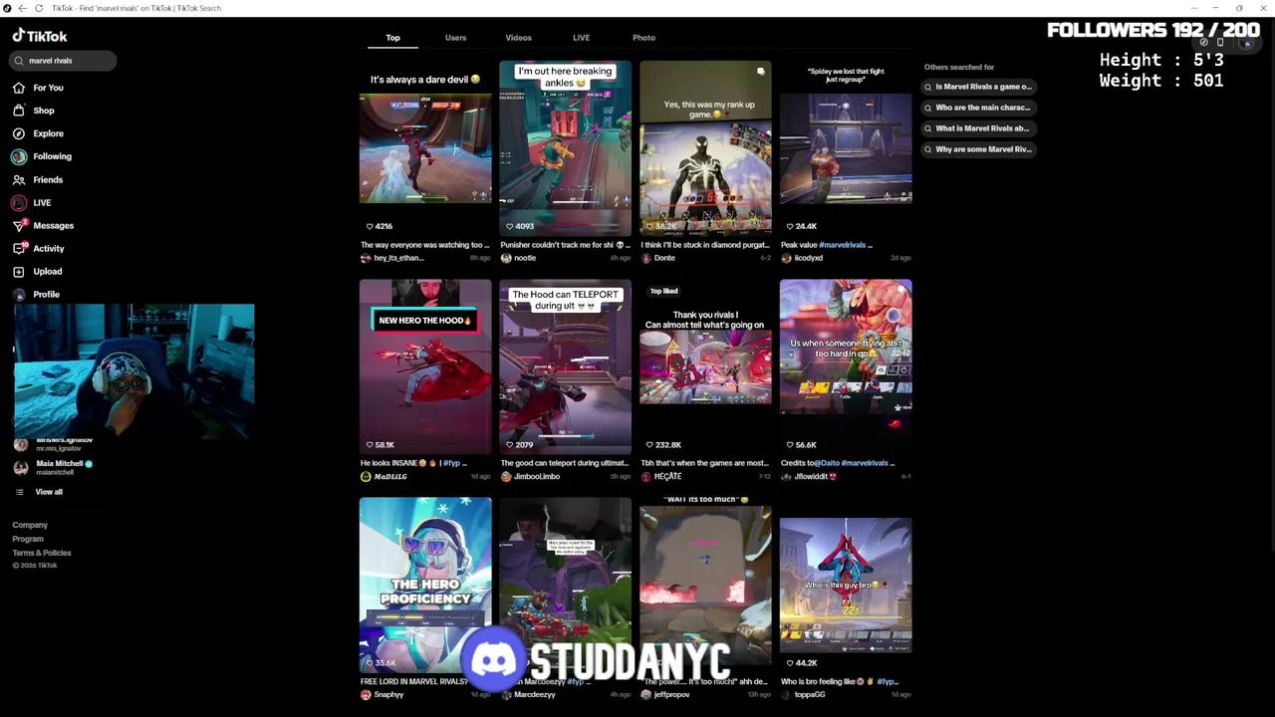Play 'THE HERO PROFICIENCY' video
Screen dimensions: 1275x717
tap(425, 585)
